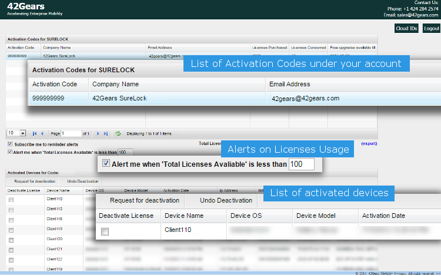Sort by 'Licenses Purchased' column header
This screenshot has width=441, height=276.
coord(269,48)
